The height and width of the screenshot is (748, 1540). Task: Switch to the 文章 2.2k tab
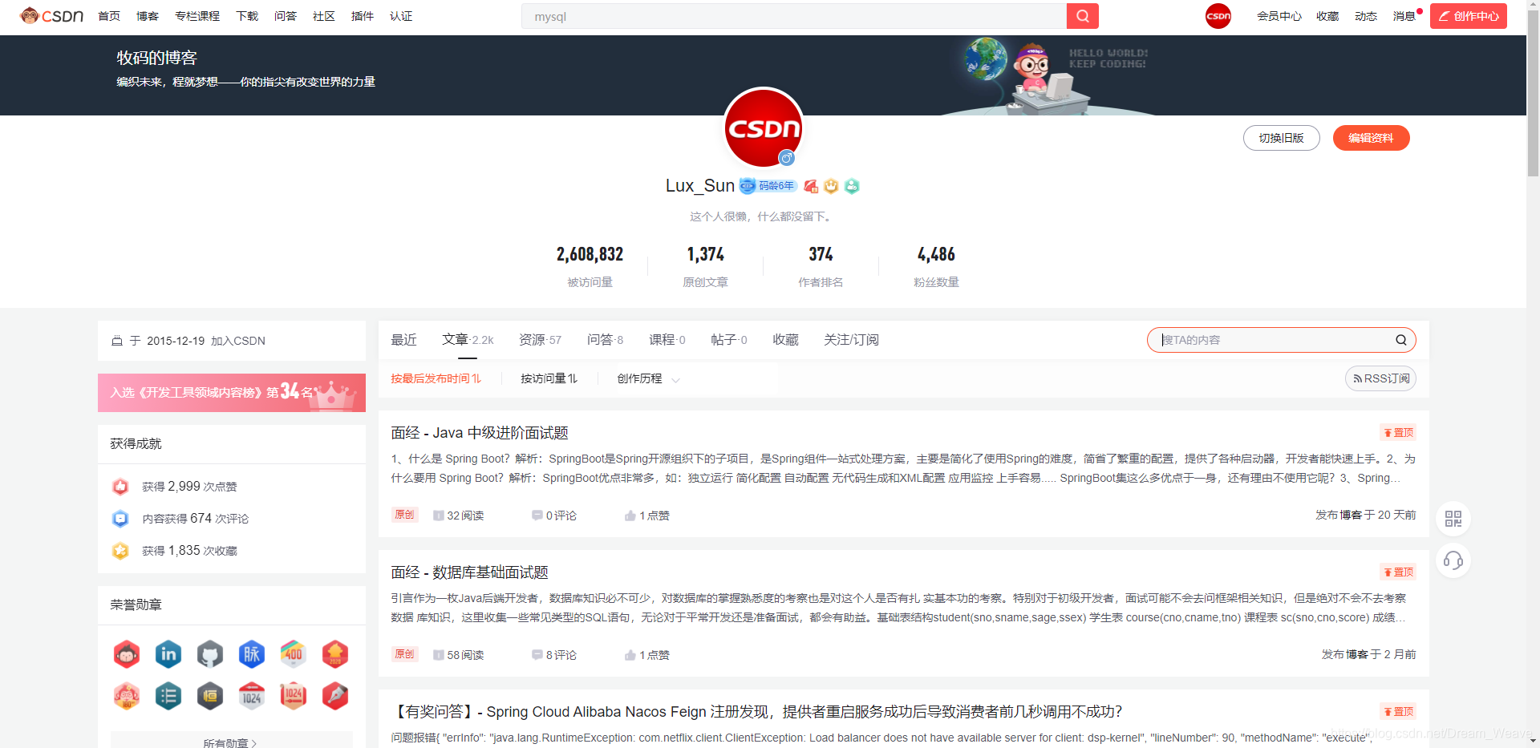pyautogui.click(x=468, y=340)
